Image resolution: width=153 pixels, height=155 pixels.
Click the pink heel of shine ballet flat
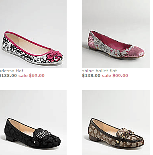tap(92, 40)
